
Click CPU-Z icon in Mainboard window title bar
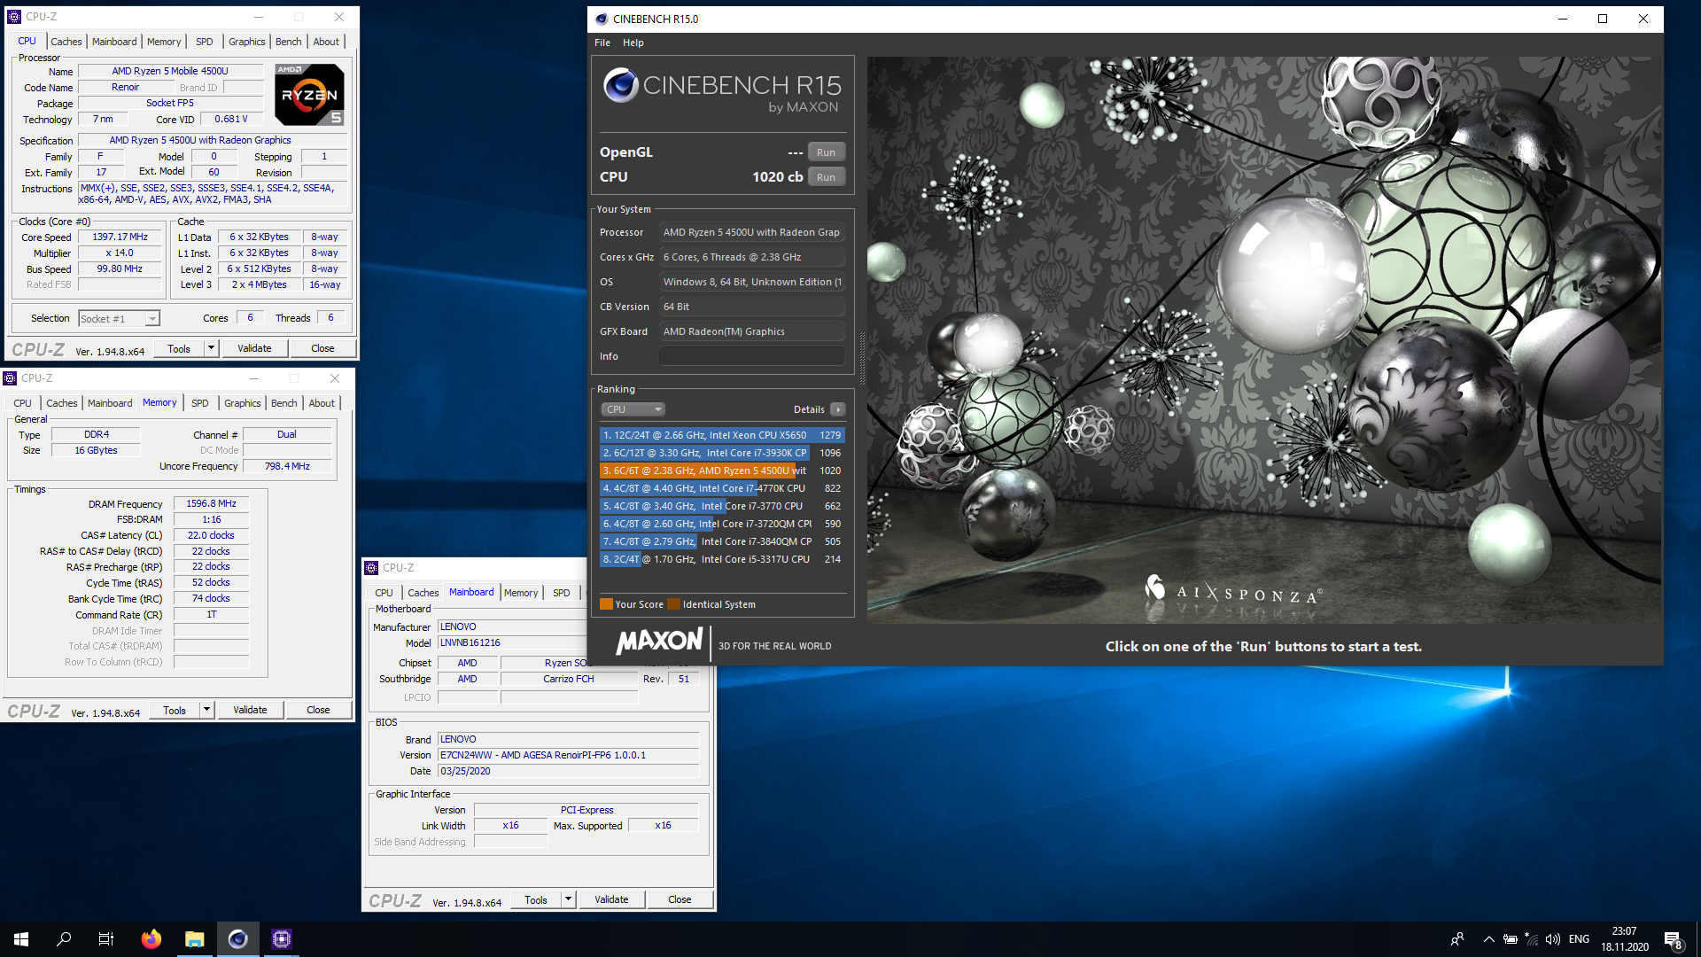pos(371,568)
